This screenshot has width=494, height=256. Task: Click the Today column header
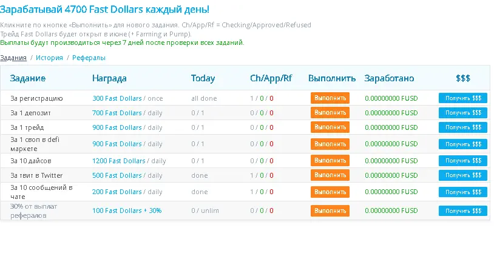(203, 78)
